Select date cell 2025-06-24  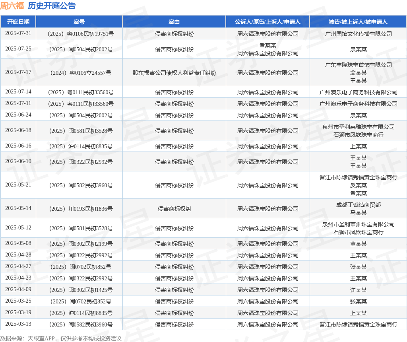click(x=18, y=115)
